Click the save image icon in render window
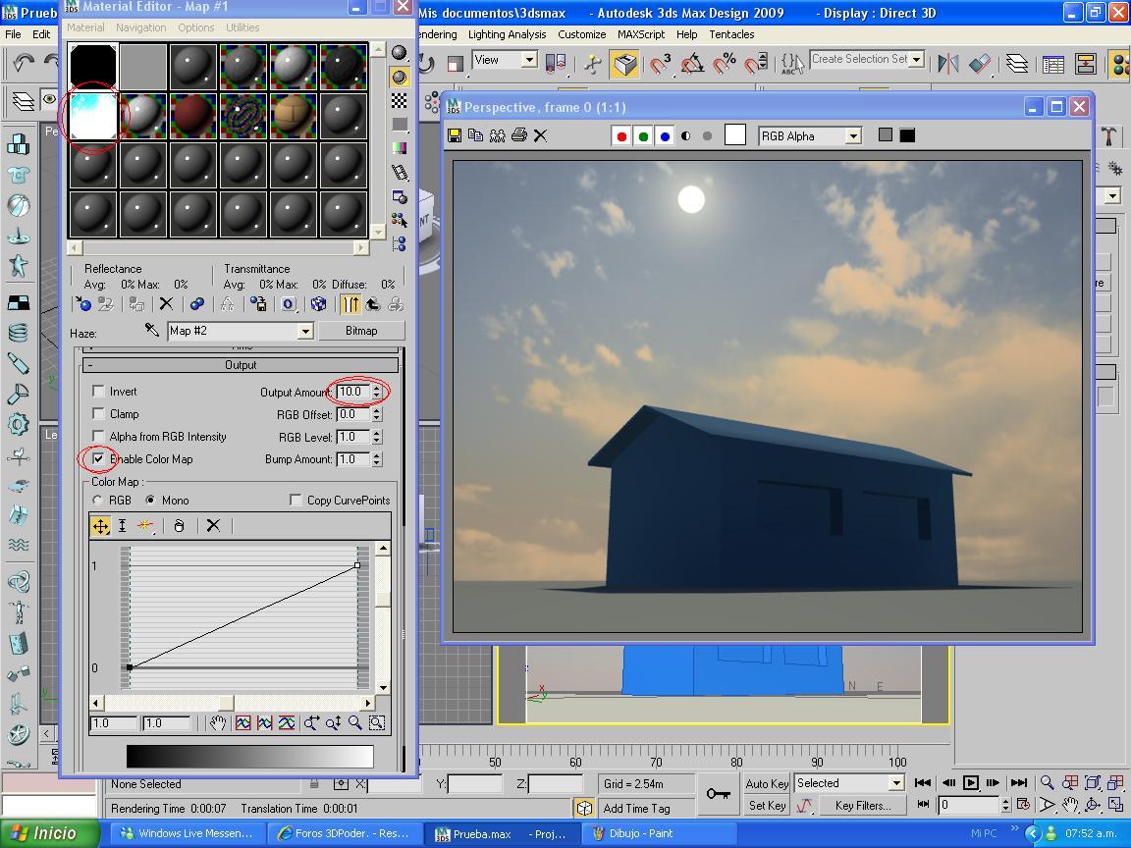Screen dimensions: 1131x848 click(x=455, y=135)
